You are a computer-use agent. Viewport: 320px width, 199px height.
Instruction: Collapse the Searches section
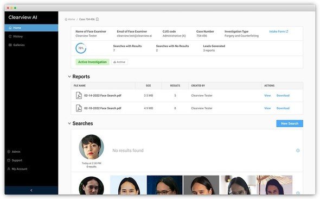pyautogui.click(x=69, y=123)
